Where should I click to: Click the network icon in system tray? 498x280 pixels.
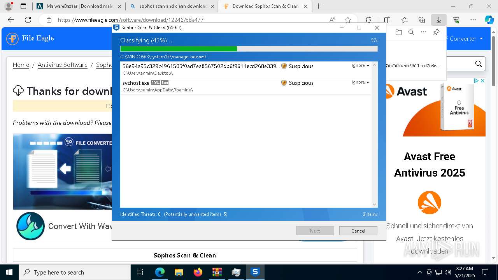[438, 272]
